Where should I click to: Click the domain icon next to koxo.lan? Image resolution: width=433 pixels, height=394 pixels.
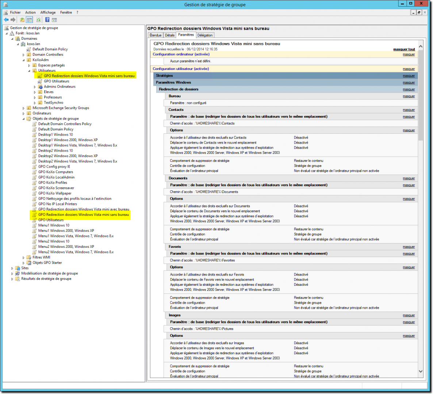coord(23,44)
